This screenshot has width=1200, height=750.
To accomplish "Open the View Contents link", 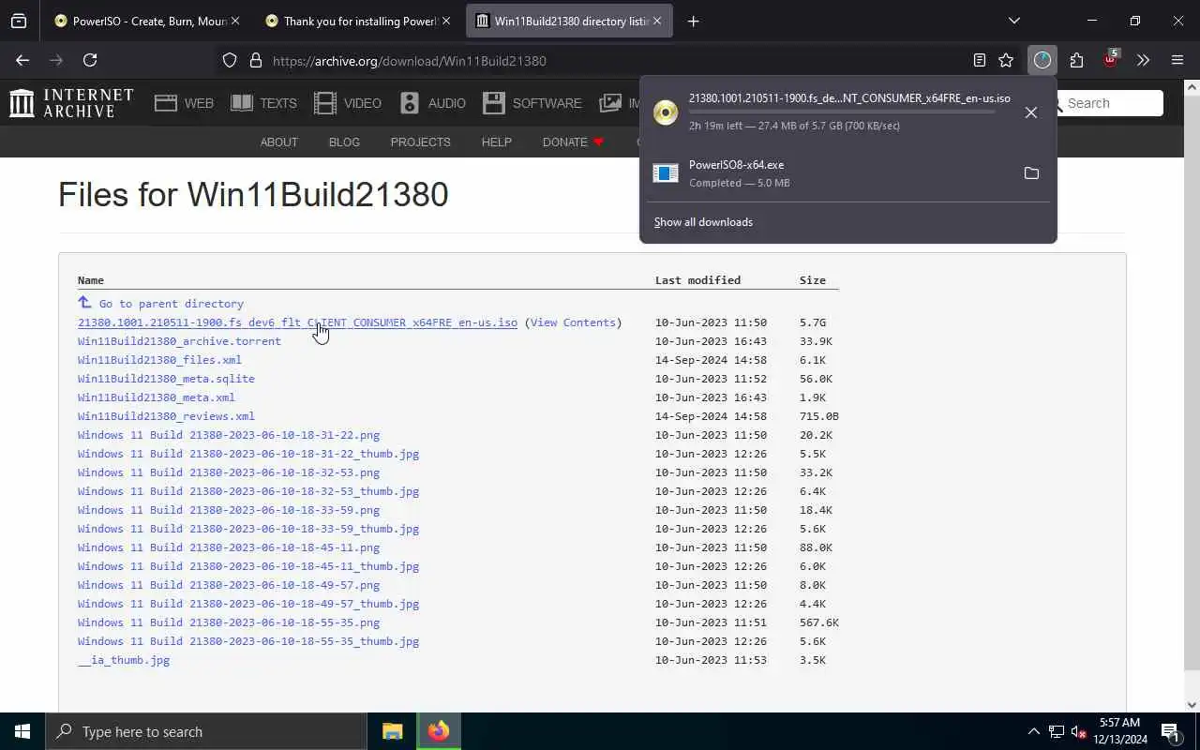I will click(x=573, y=322).
